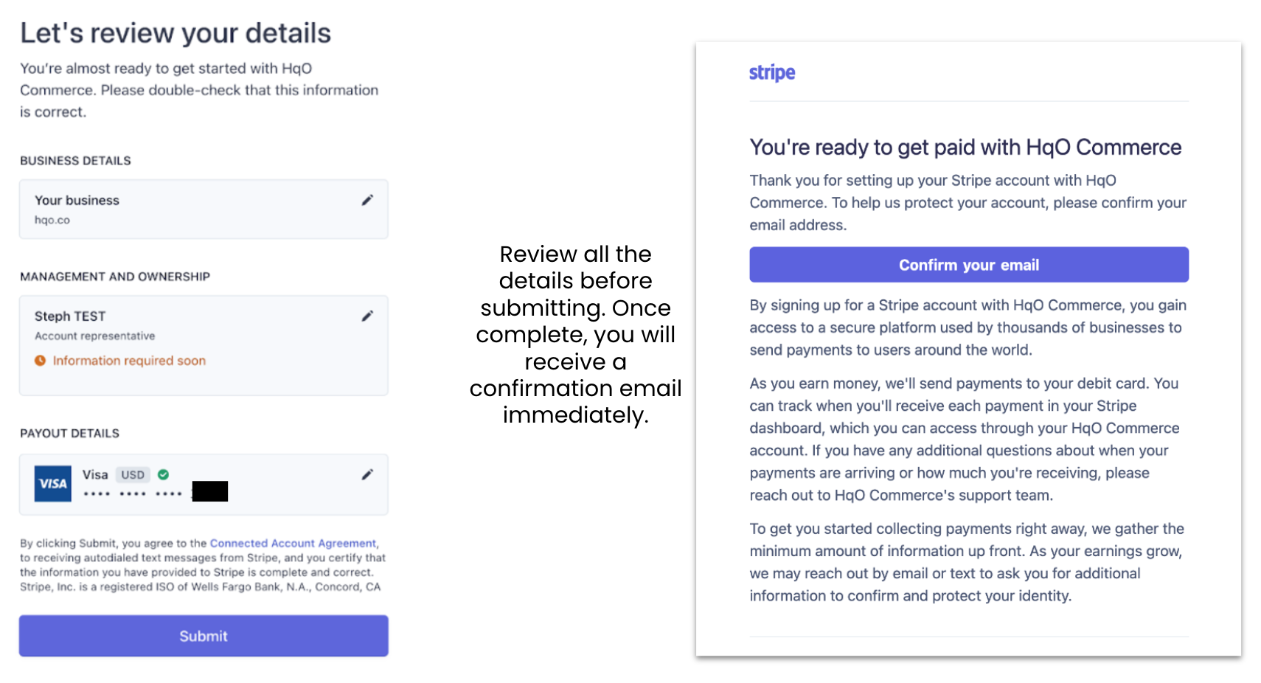1261x683 pixels.
Task: Click the Payout Details section heading
Action: 69,433
